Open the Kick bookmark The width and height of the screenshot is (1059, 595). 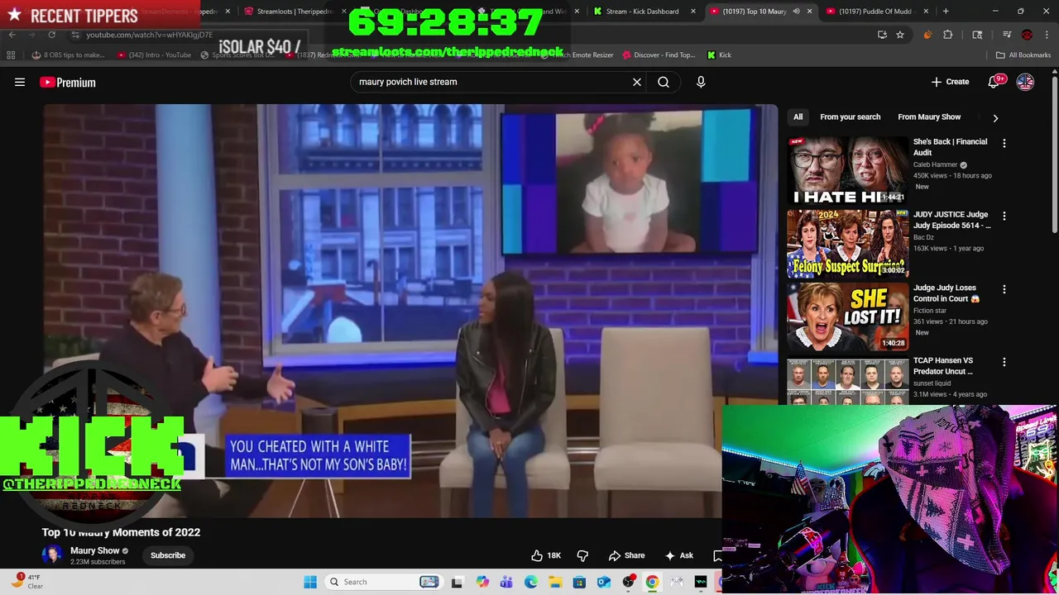point(719,55)
